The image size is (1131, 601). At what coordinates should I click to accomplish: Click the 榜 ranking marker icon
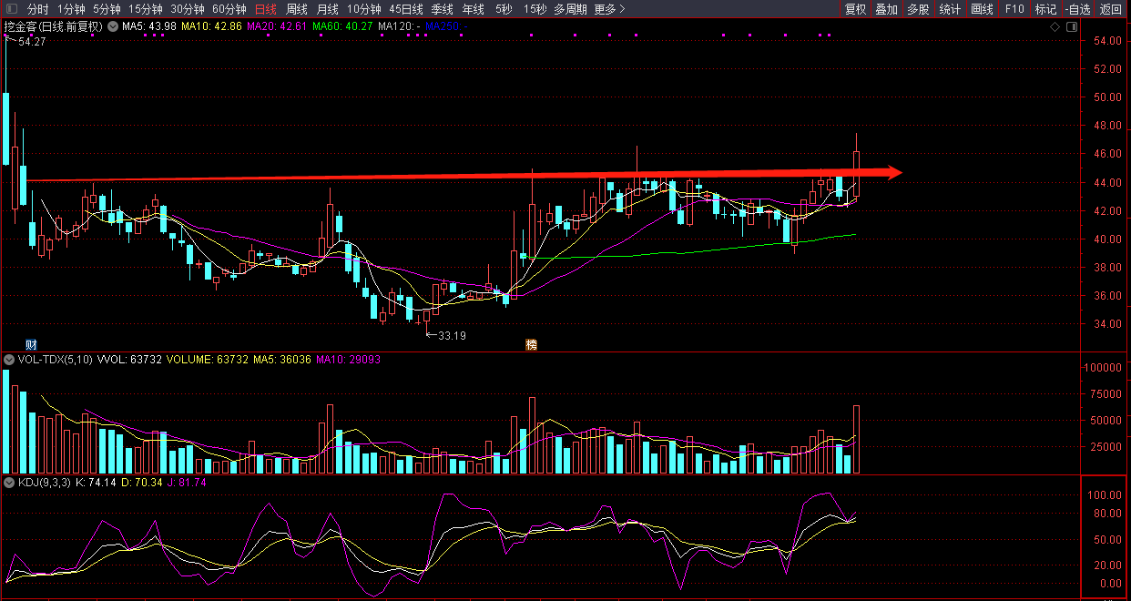[531, 344]
